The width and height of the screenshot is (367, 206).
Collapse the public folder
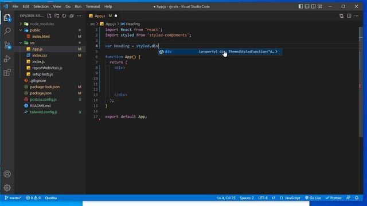(35, 30)
